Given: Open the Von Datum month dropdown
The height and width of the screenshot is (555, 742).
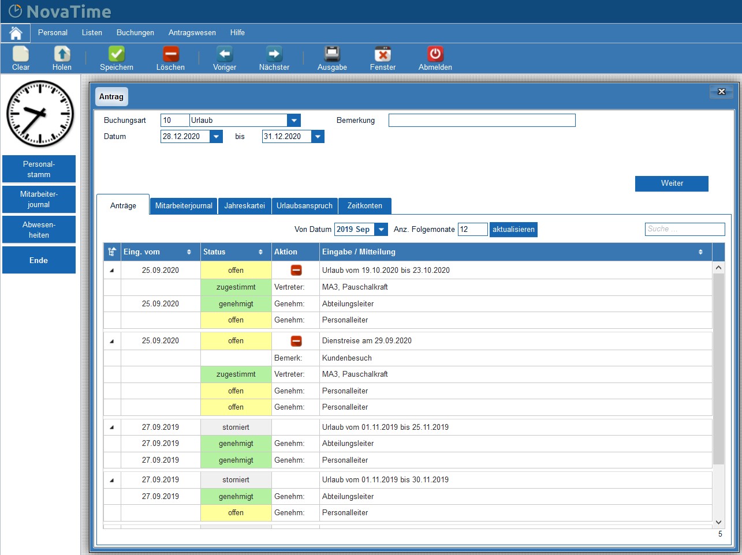Looking at the screenshot, I should 381,230.
